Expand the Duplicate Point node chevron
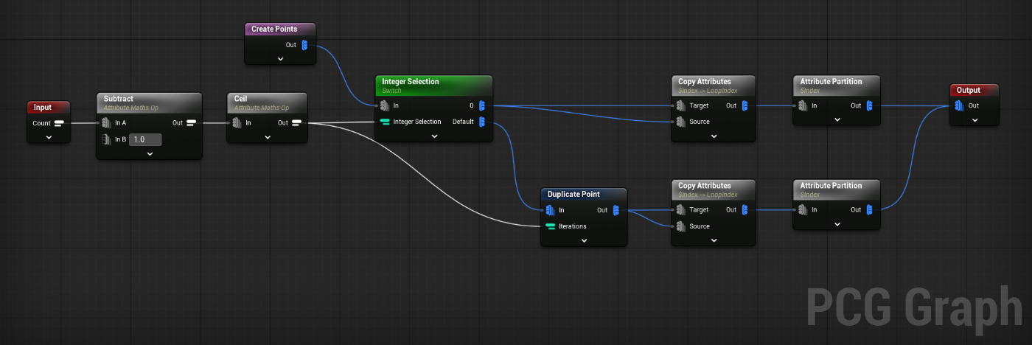Screen dimensions: 1032x345 584,241
